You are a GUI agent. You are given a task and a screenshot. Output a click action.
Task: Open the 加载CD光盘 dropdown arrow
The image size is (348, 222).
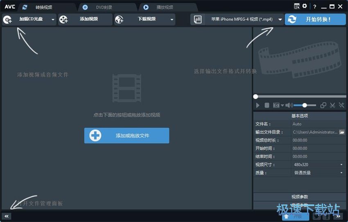[53, 20]
